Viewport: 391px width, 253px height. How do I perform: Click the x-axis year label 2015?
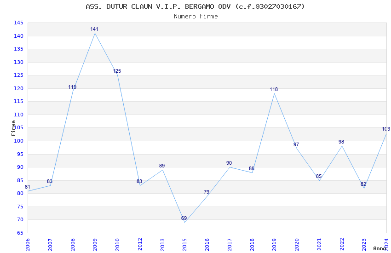tap(185, 245)
